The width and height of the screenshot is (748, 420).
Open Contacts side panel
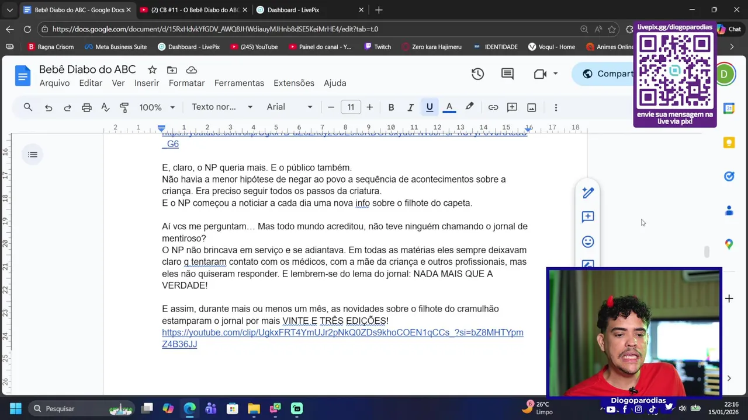[729, 211]
